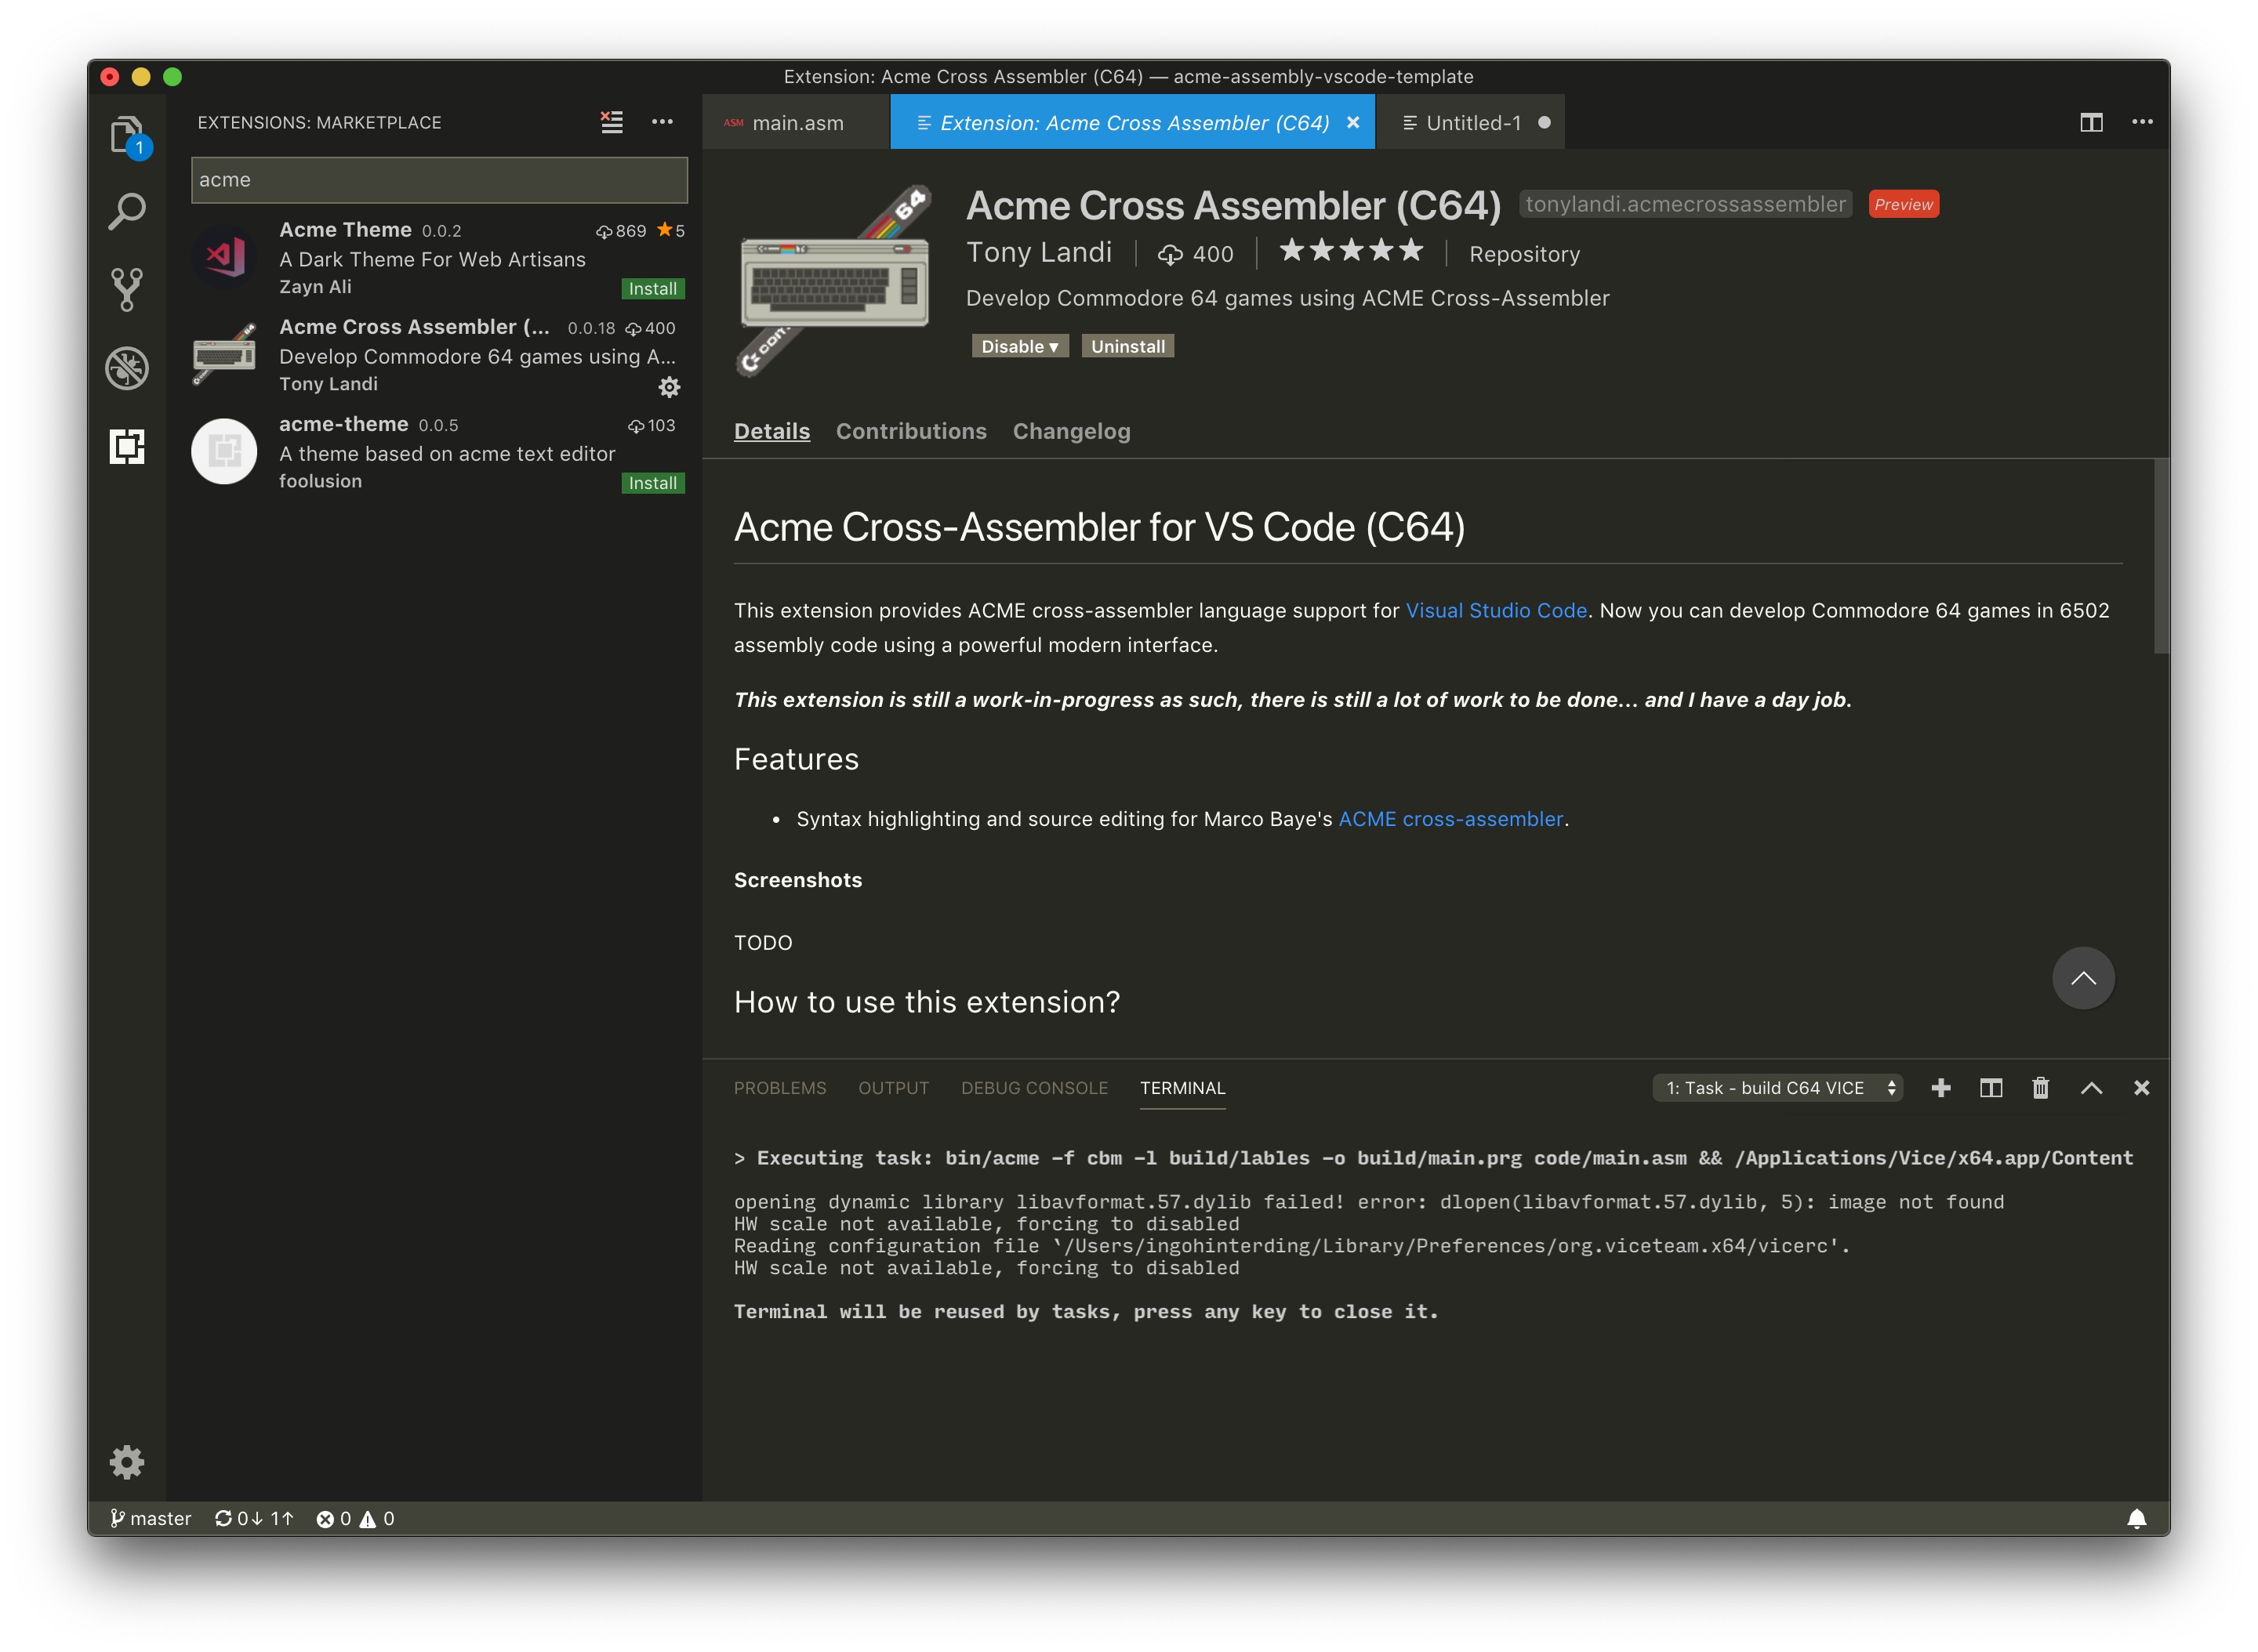Open the Extensions view in activity bar
This screenshot has width=2258, height=1652.
click(x=127, y=446)
